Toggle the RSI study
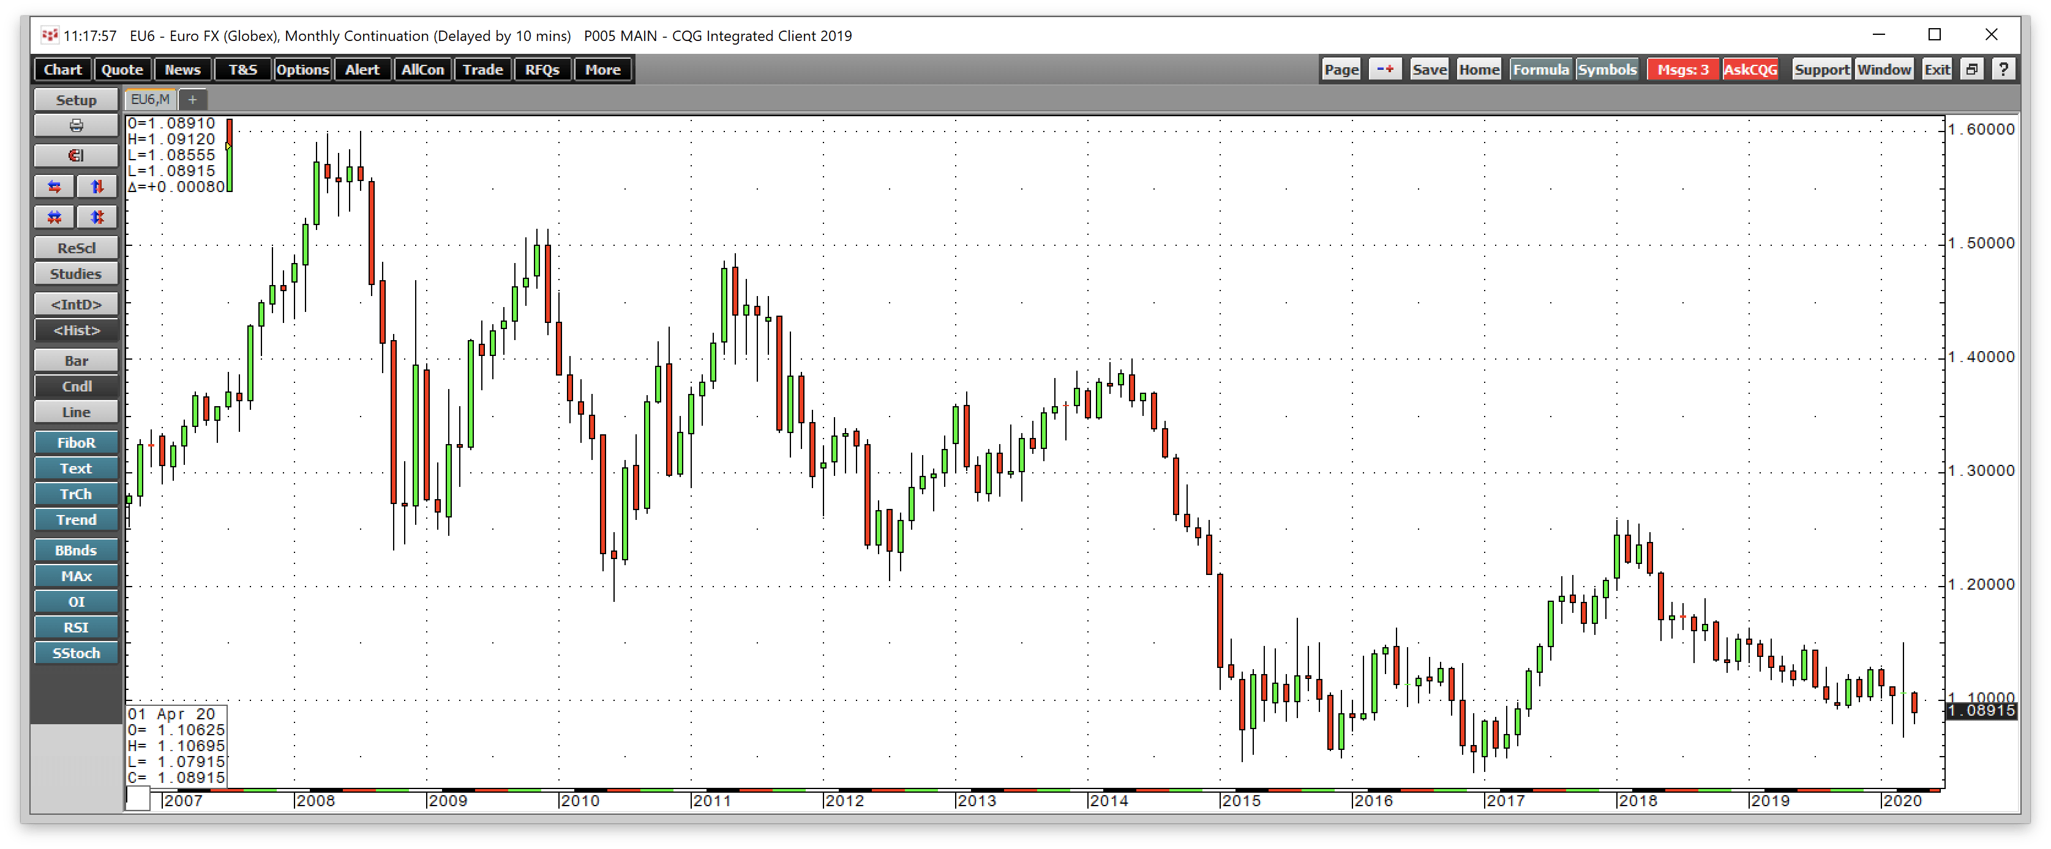The image size is (2051, 849). tap(76, 628)
